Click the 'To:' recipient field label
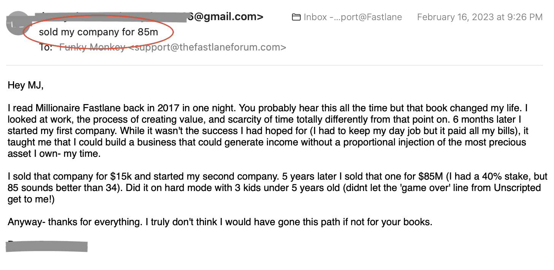Viewport: 554px width, 270px height. (x=46, y=47)
